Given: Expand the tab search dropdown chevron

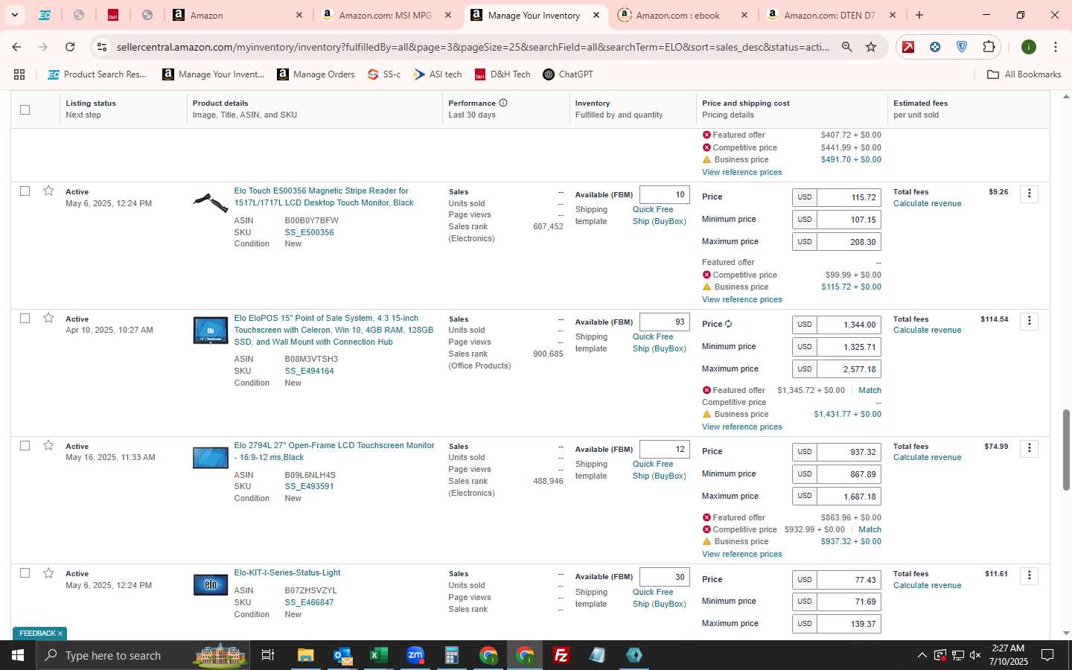Looking at the screenshot, I should pyautogui.click(x=14, y=15).
